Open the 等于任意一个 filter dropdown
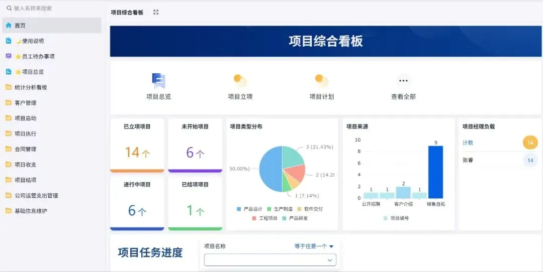The image size is (543, 272). point(314,246)
